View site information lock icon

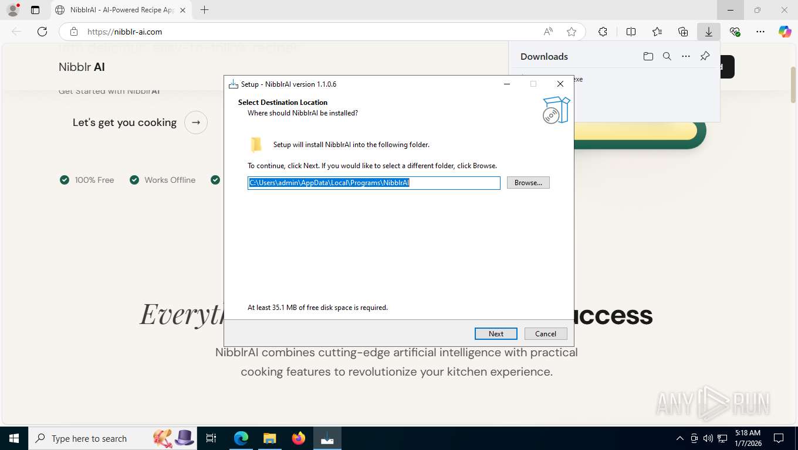(x=73, y=32)
